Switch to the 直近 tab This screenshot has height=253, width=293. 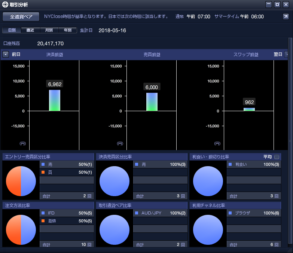coord(30,30)
